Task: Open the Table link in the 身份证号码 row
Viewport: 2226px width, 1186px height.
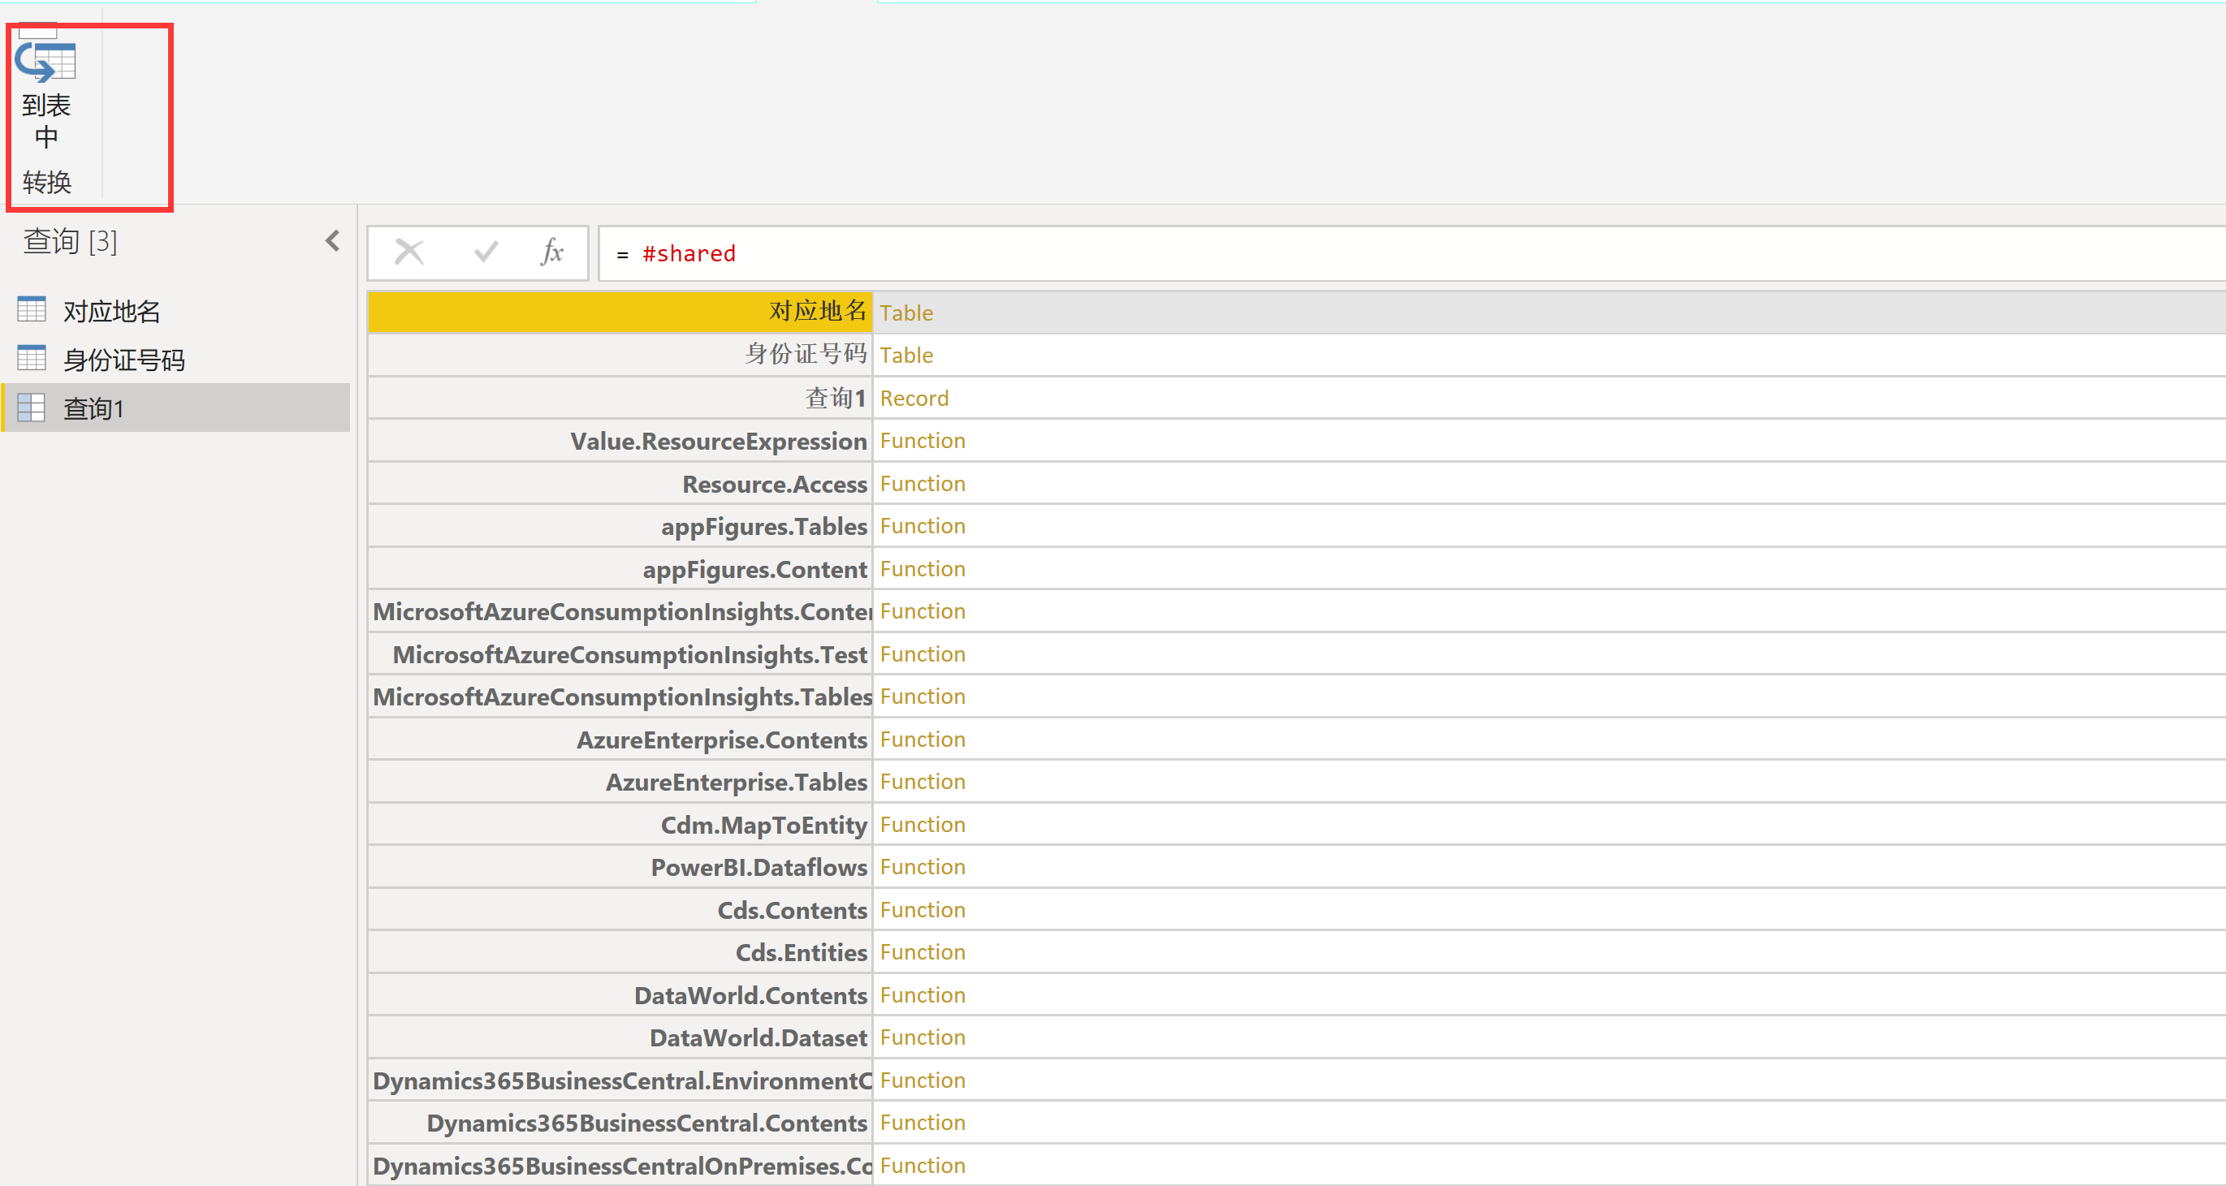Action: tap(906, 355)
